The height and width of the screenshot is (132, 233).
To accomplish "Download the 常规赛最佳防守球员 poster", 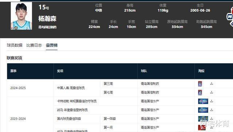I will pos(212,101).
